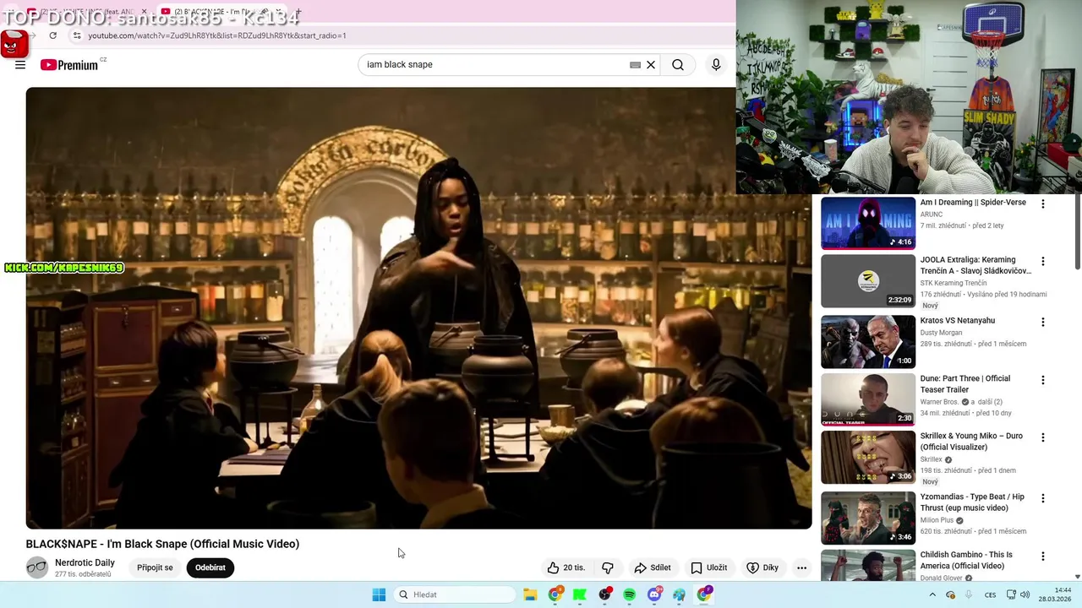
Task: Open the green Kick app on taskbar
Action: point(580,594)
